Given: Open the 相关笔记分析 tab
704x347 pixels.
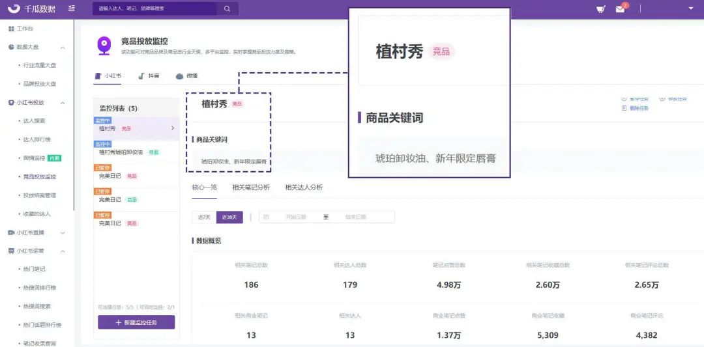Looking at the screenshot, I should pyautogui.click(x=251, y=187).
